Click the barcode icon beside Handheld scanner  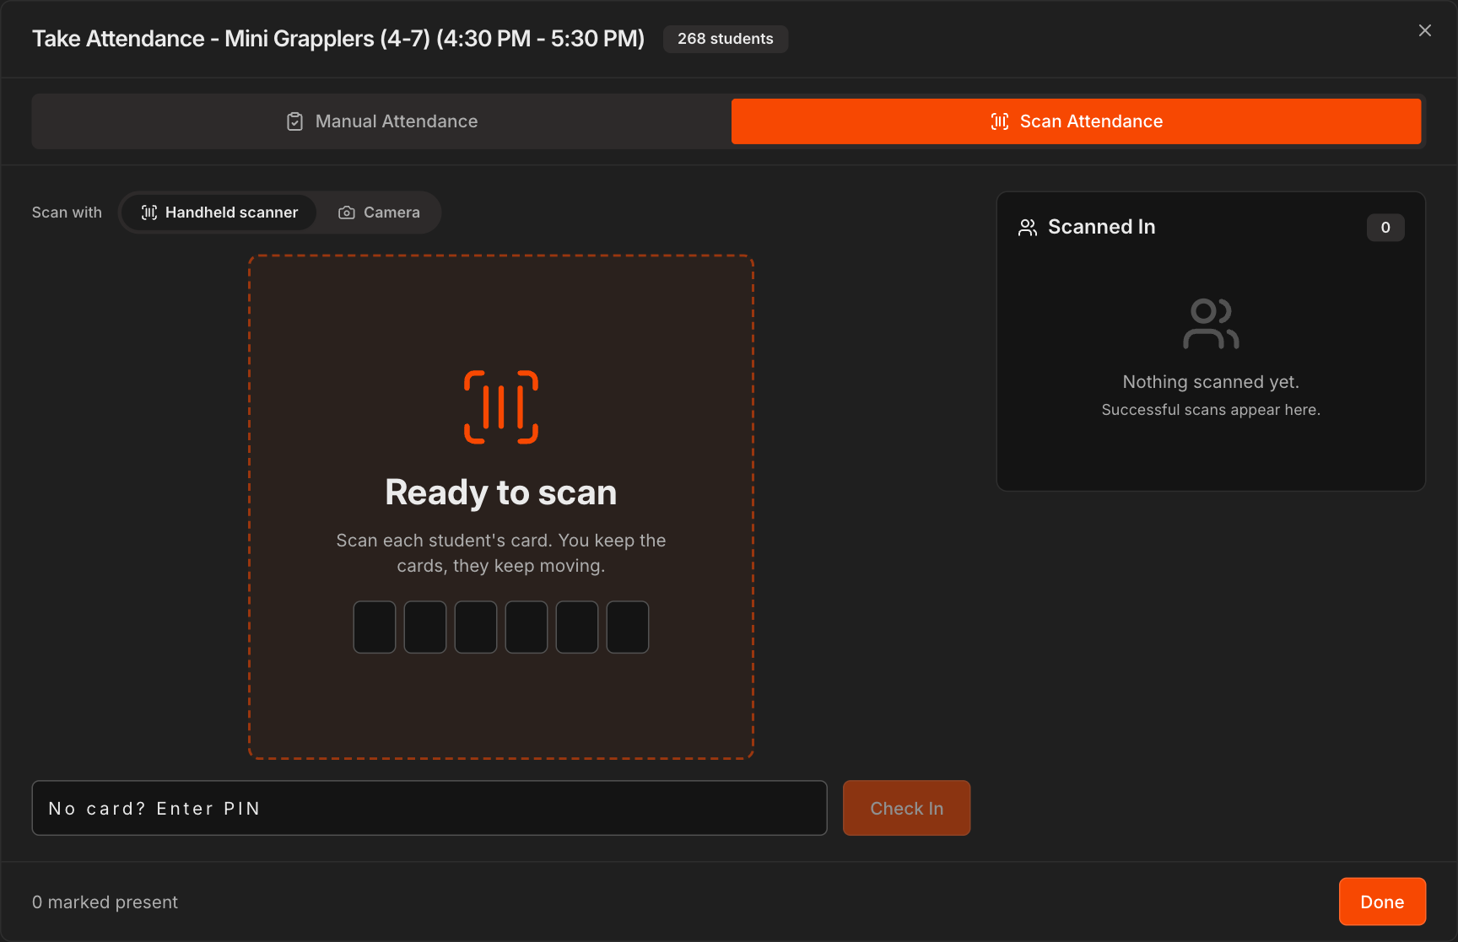click(x=149, y=213)
